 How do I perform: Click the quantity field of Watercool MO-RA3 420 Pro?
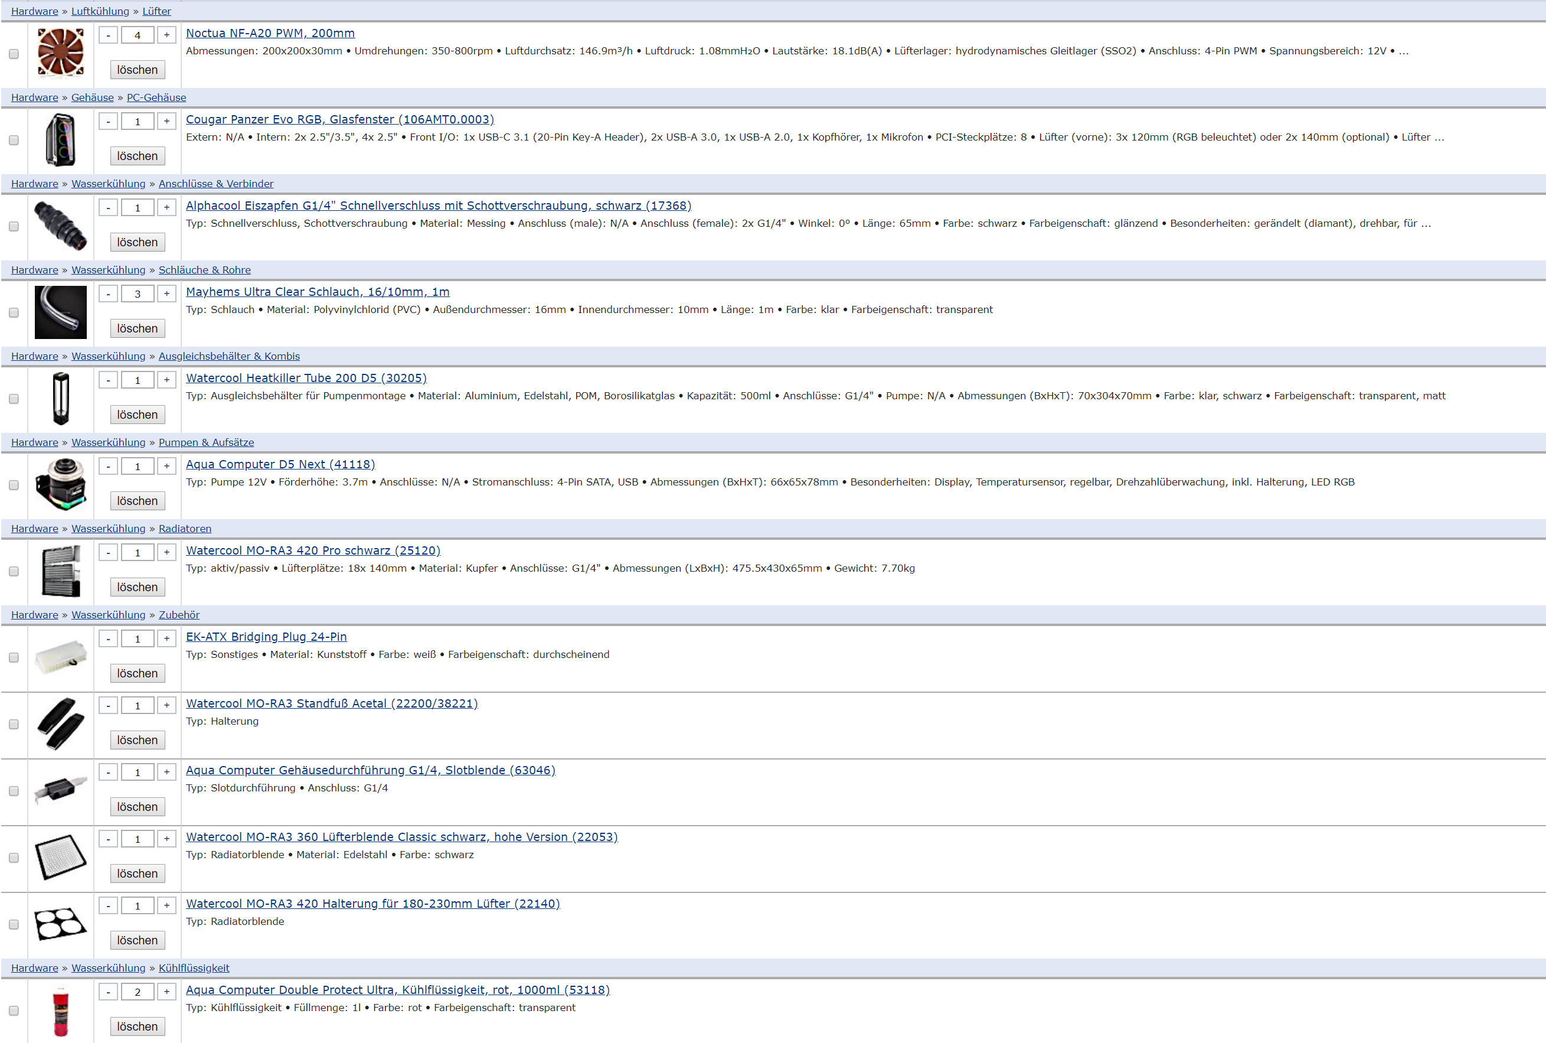pyautogui.click(x=138, y=553)
